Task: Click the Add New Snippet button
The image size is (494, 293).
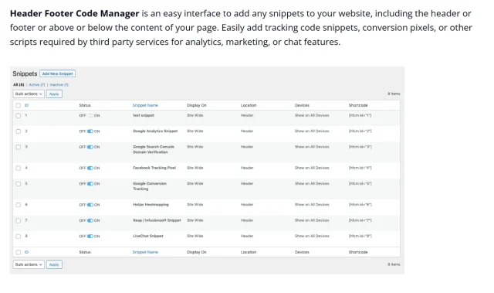Action: 57,73
